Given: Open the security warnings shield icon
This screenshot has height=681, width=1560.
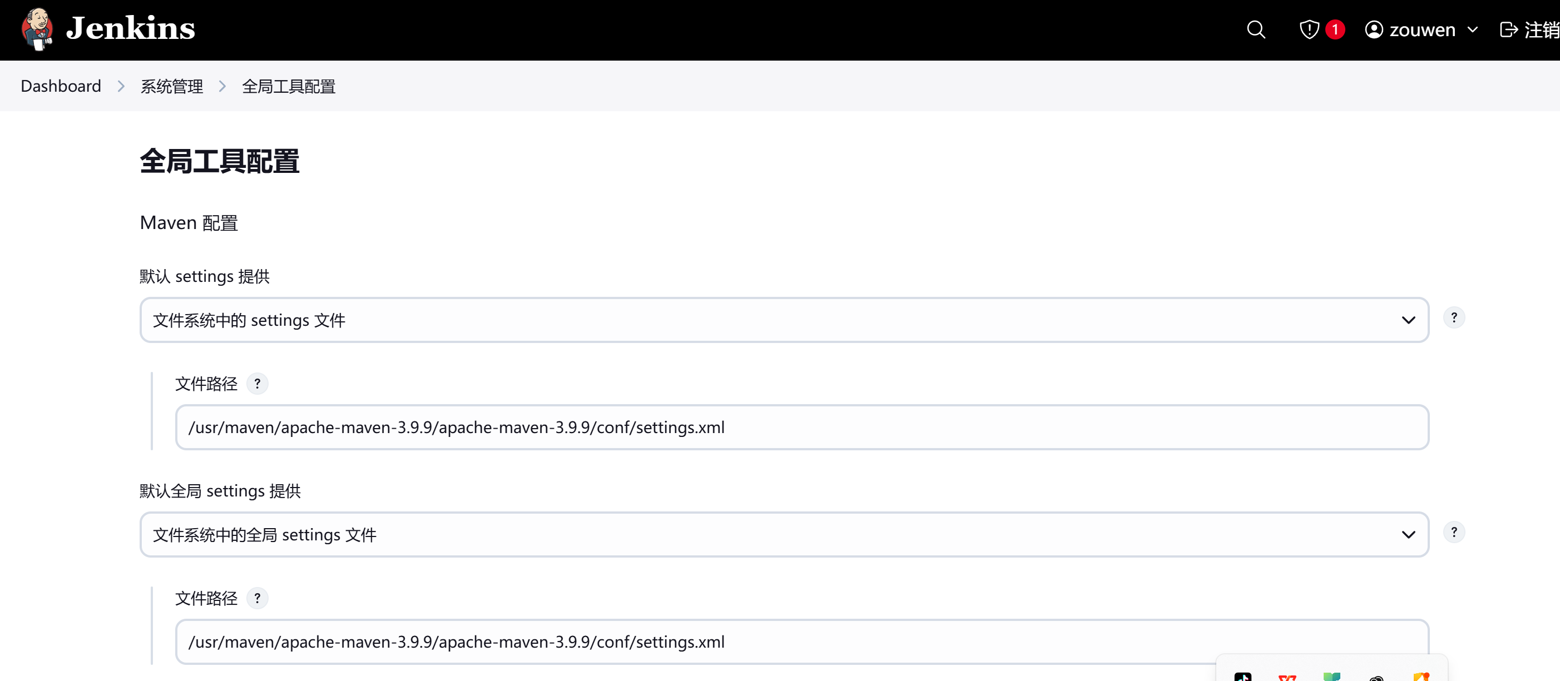Looking at the screenshot, I should 1309,29.
